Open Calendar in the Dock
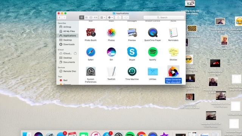The width and height of the screenshot is (242, 136). point(72,134)
